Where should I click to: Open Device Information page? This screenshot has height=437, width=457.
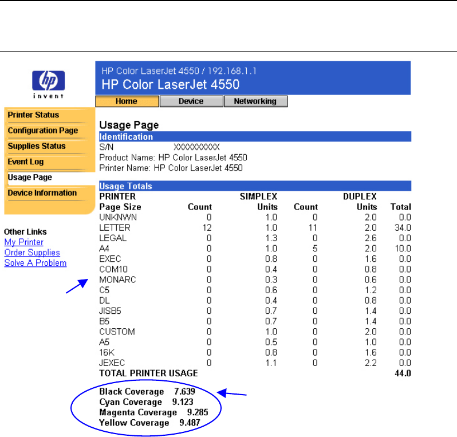tap(42, 193)
